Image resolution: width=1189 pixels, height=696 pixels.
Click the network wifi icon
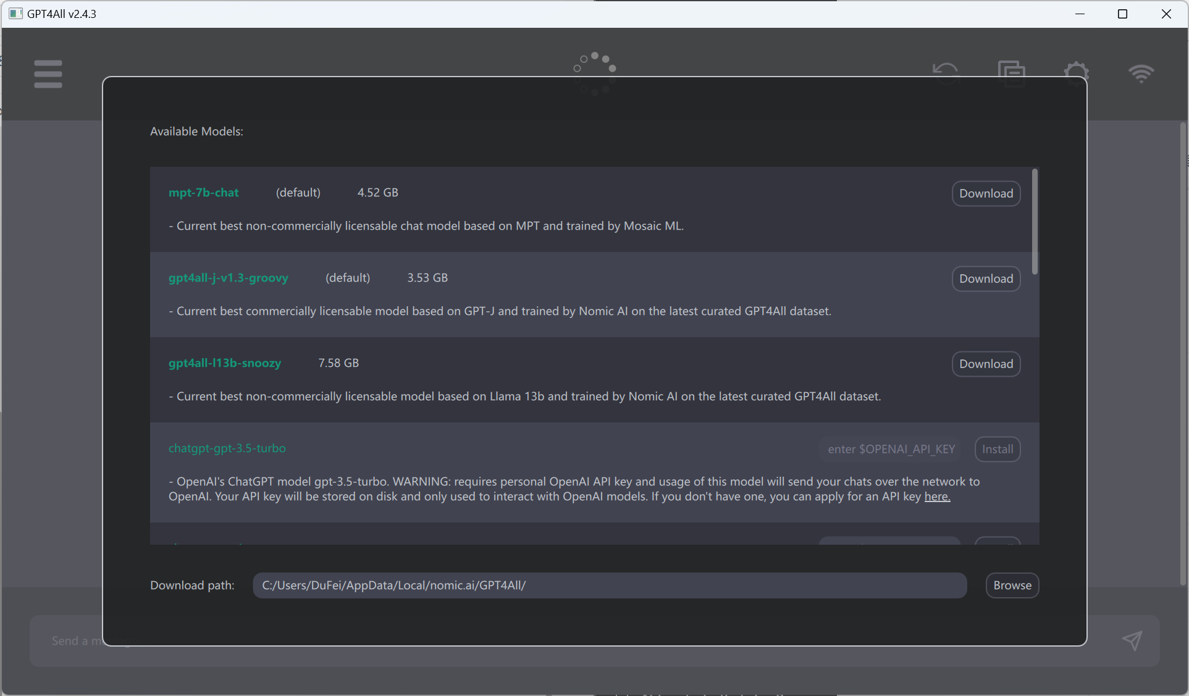[1141, 73]
